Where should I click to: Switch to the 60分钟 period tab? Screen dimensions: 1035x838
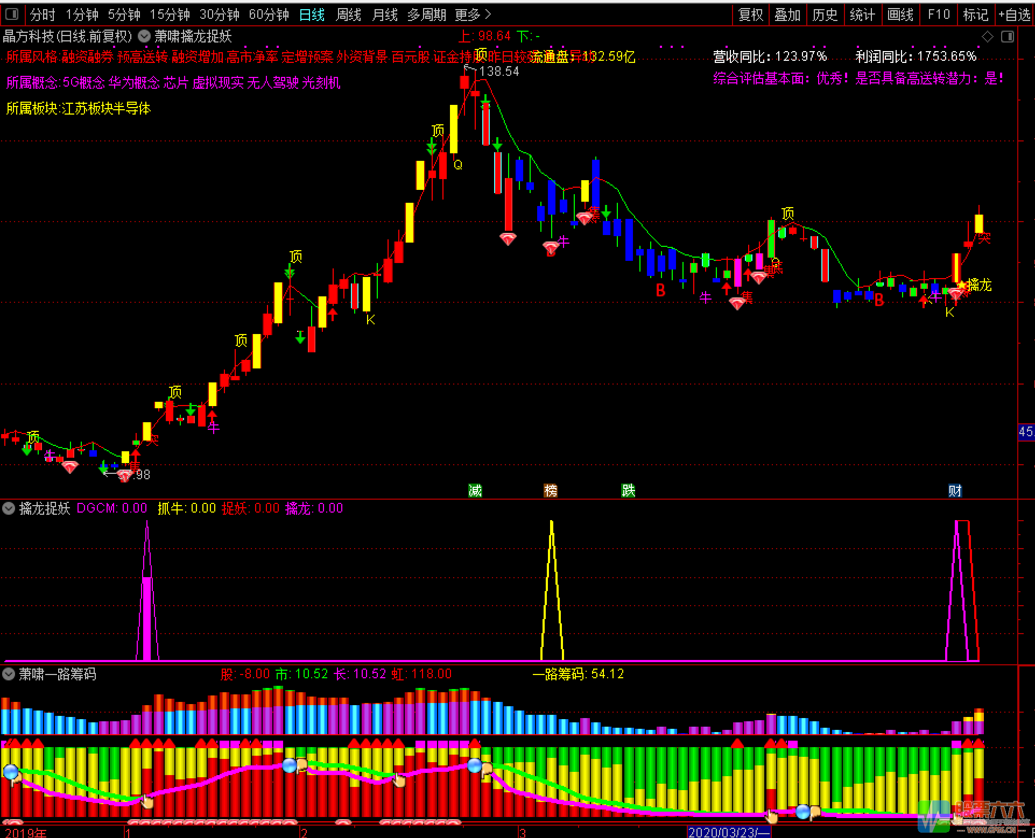269,15
